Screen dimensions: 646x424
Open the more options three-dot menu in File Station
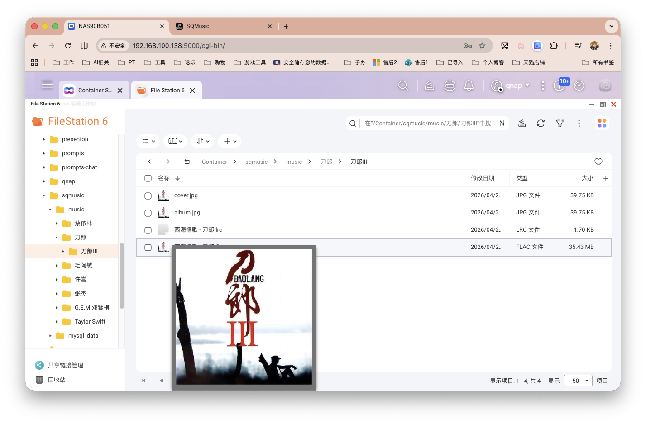[579, 123]
